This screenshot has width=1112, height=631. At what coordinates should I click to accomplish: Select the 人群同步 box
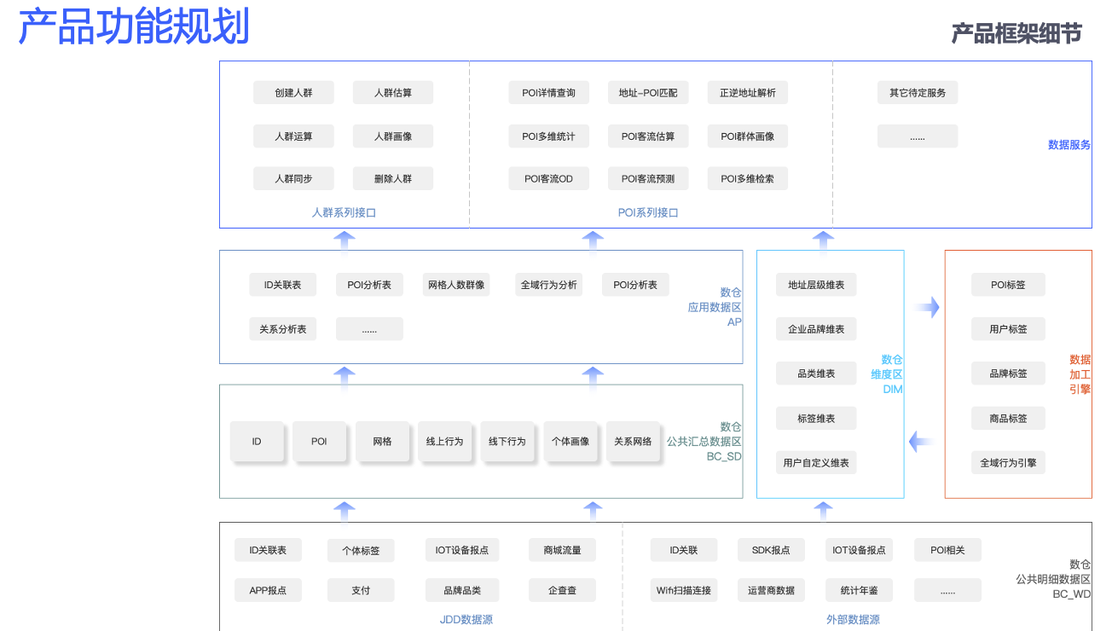tap(293, 178)
